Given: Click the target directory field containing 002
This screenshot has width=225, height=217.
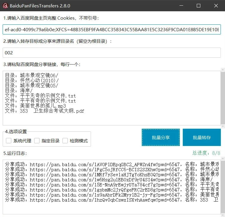Looking at the screenshot, I should pyautogui.click(x=112, y=53).
